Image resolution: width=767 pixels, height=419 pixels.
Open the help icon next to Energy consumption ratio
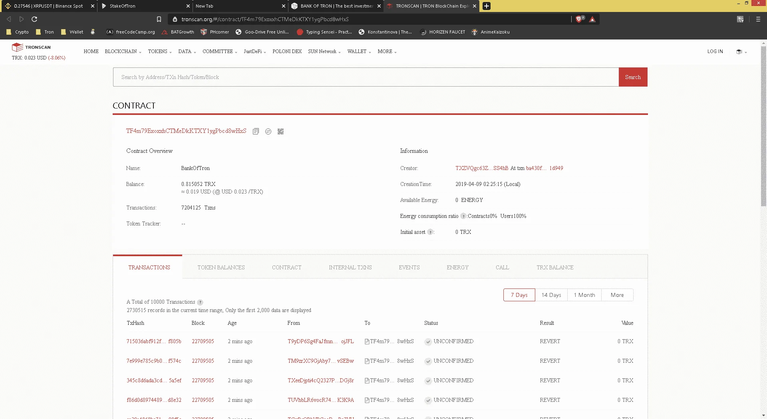click(463, 216)
